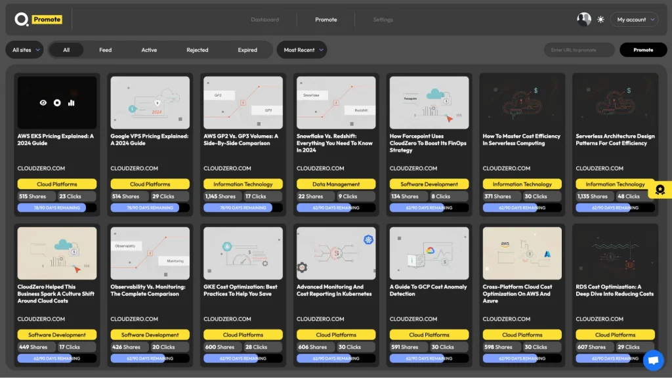This screenshot has width=672, height=378.
Task: Click CLOUDZERO.COM on Google VPS card
Action: point(134,169)
